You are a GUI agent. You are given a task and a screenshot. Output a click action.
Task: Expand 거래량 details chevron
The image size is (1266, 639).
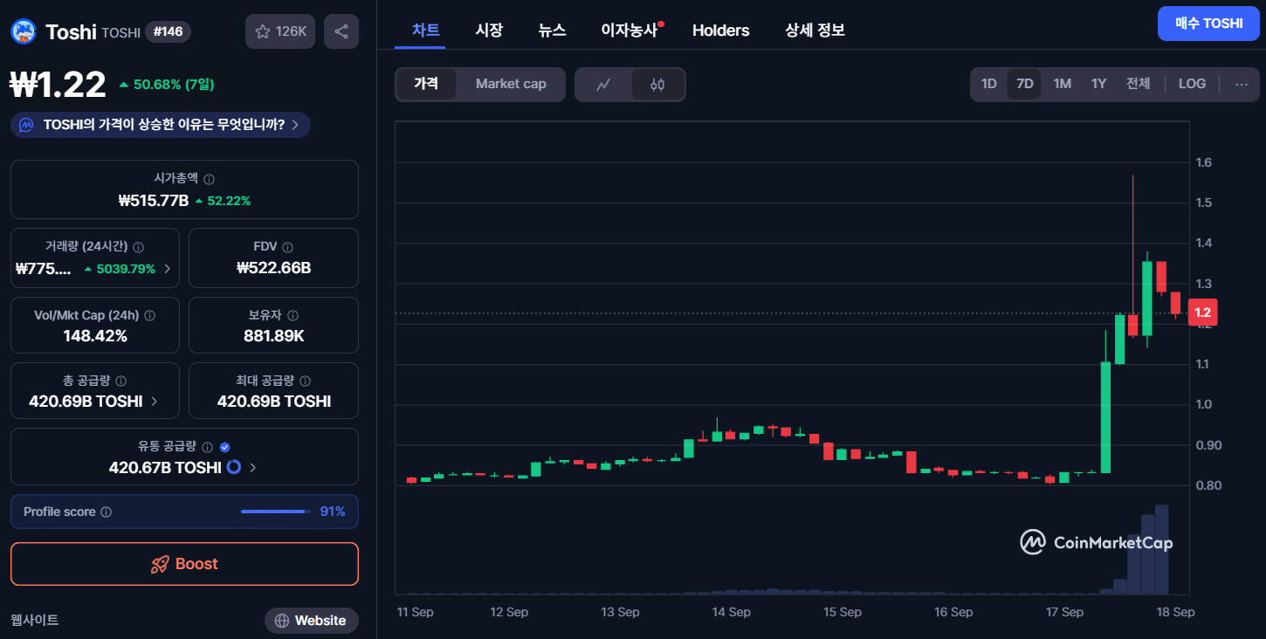point(168,269)
